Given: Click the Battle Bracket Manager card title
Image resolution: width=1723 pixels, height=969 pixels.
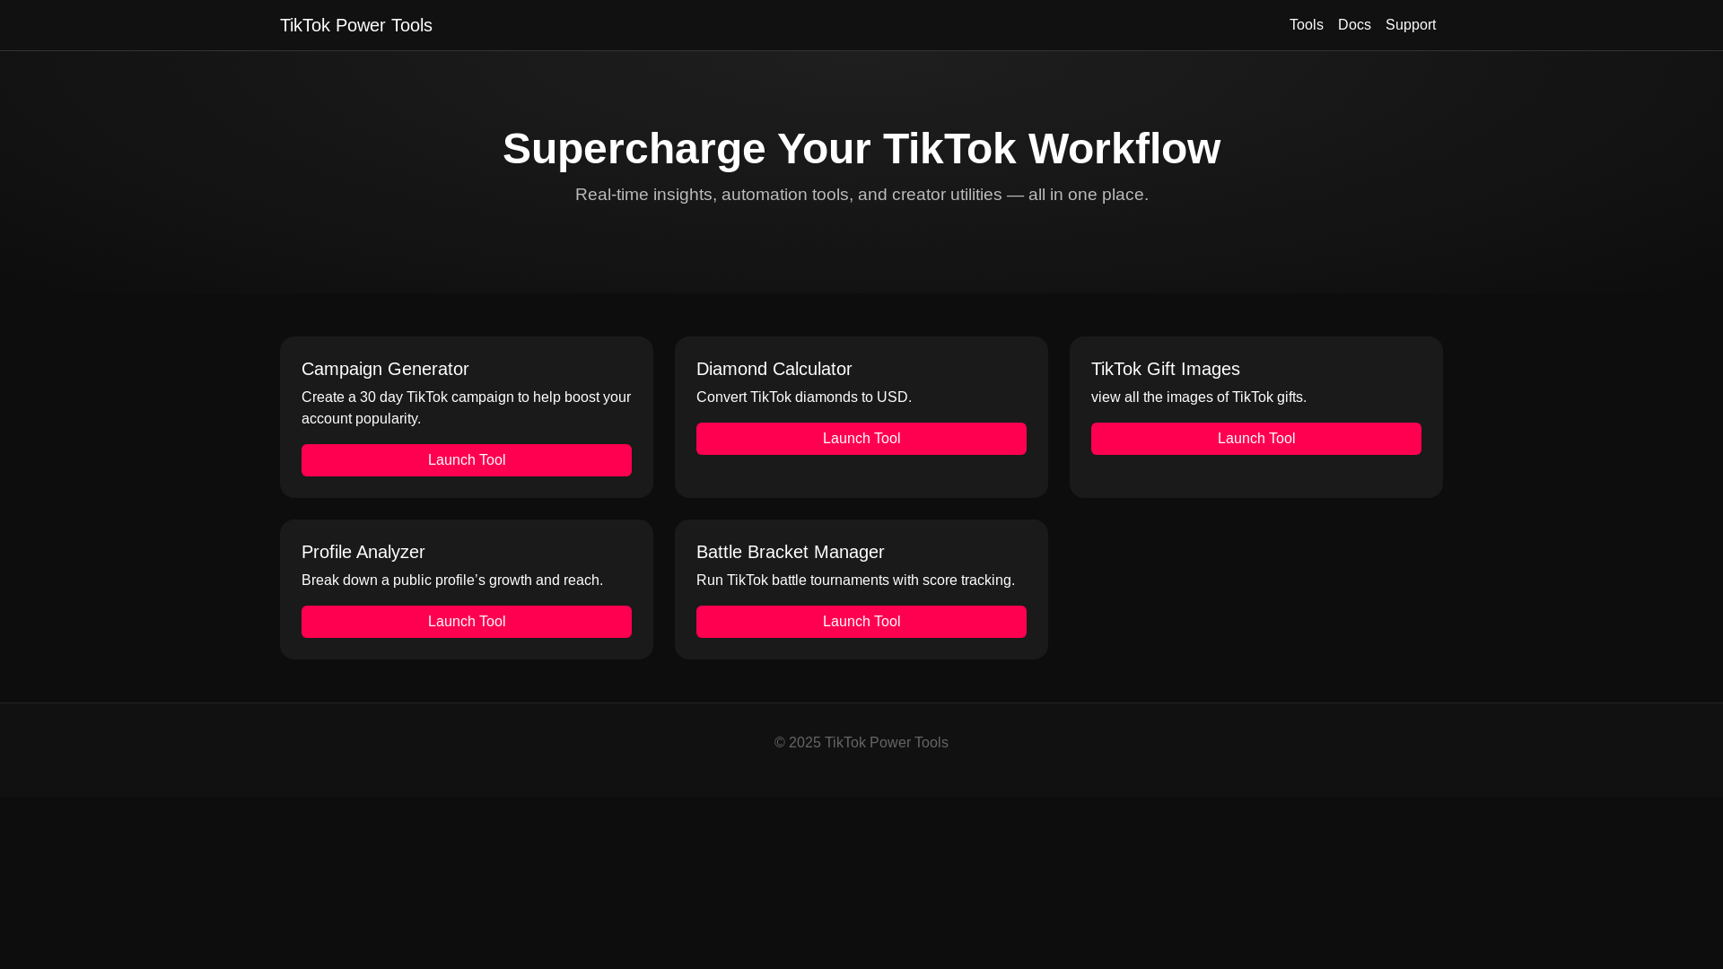Looking at the screenshot, I should (790, 552).
